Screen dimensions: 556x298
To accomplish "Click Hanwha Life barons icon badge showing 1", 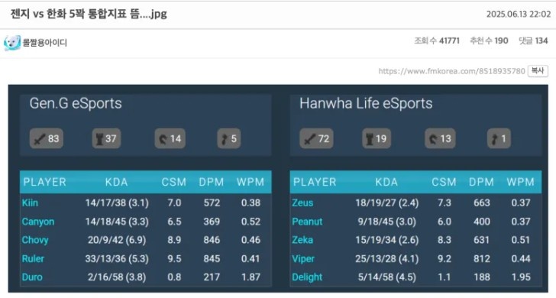I will point(499,138).
